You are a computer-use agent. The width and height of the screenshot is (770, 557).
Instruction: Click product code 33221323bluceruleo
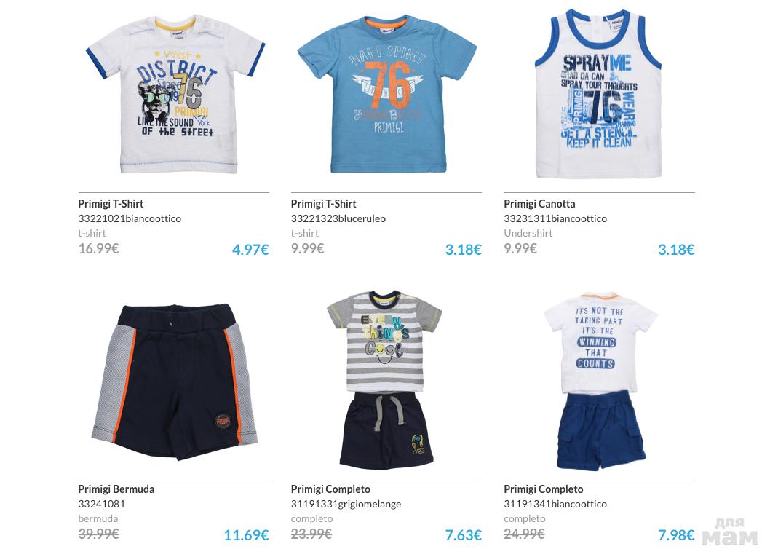coord(338,218)
